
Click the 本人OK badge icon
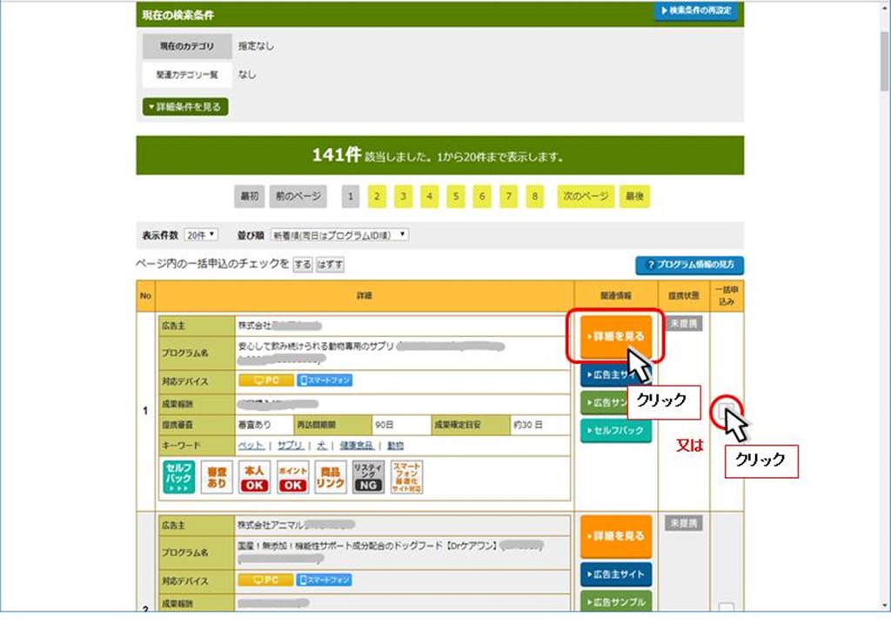pos(254,477)
